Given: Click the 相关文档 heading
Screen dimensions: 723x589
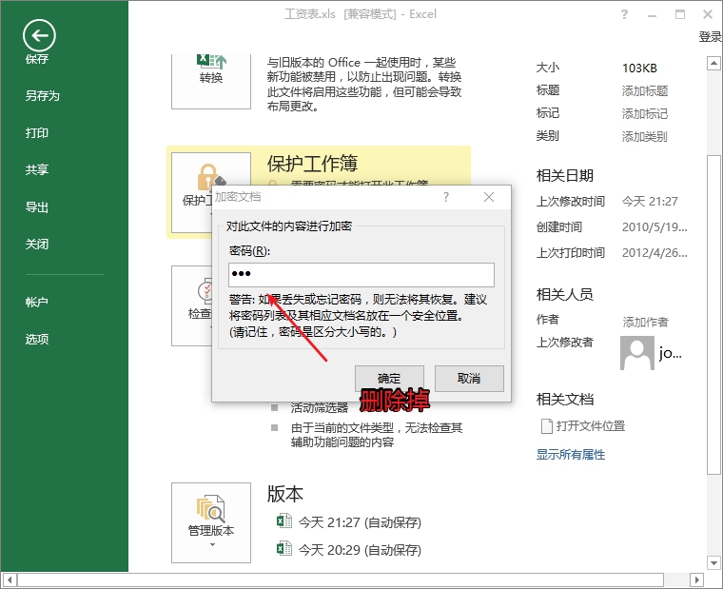Looking at the screenshot, I should (x=565, y=400).
